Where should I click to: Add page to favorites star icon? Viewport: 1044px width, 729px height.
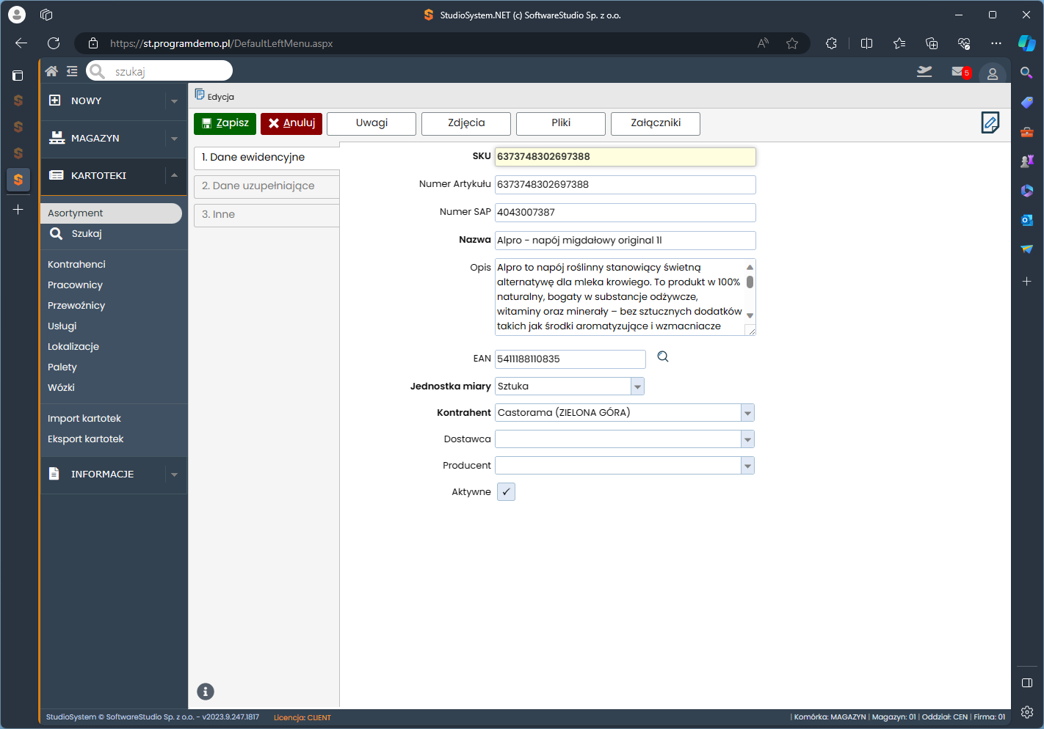coord(792,43)
